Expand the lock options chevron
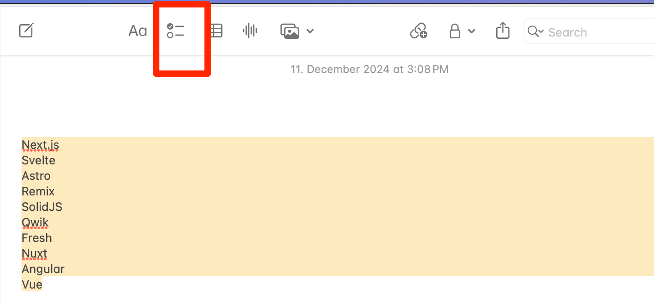 click(x=472, y=32)
